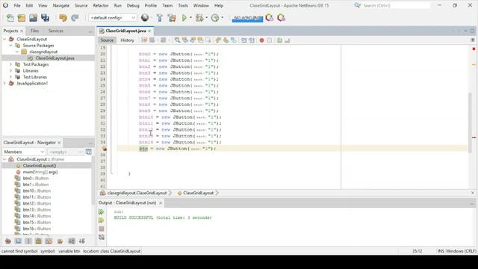Click the Re-run green arrow in Output
Screen dimensions: 478x269
pos(102,212)
